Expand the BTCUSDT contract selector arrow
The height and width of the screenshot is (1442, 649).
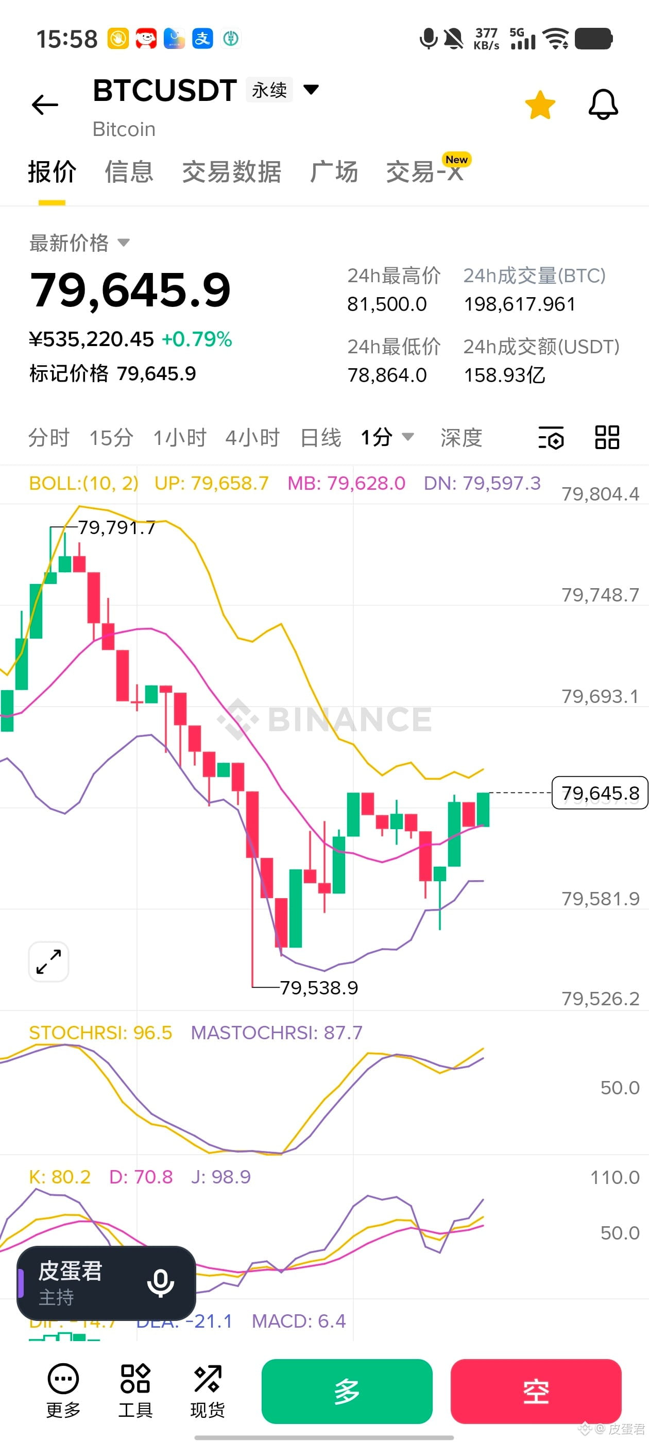point(311,89)
